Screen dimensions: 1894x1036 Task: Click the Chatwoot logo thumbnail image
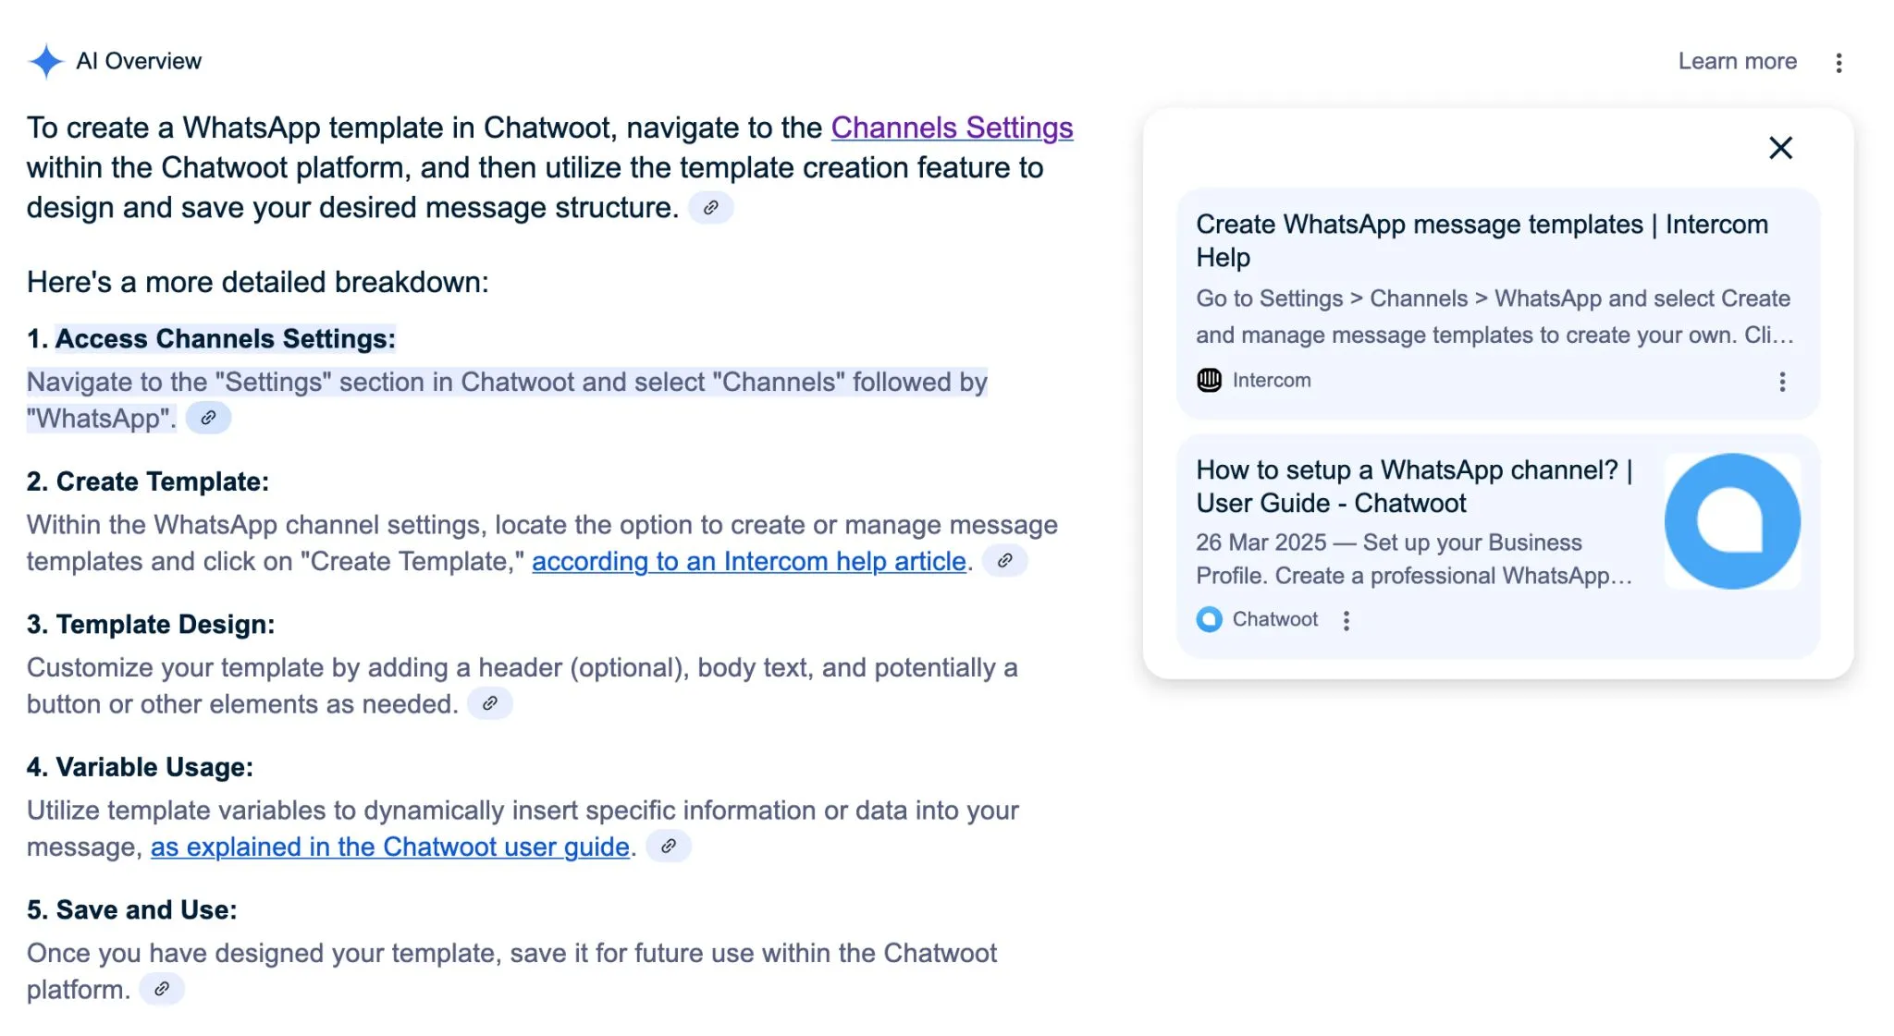(1732, 521)
